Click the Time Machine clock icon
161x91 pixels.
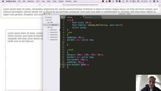coord(123,1)
